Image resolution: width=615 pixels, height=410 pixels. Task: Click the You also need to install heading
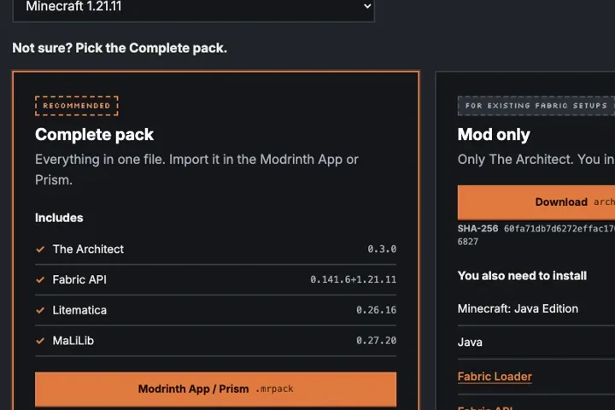[522, 276]
